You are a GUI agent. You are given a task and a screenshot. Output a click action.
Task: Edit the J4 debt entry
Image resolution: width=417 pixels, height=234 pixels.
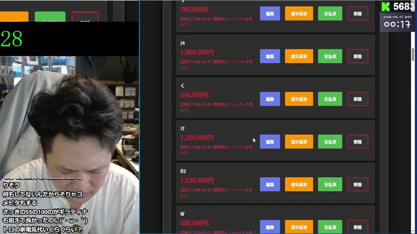(270, 56)
